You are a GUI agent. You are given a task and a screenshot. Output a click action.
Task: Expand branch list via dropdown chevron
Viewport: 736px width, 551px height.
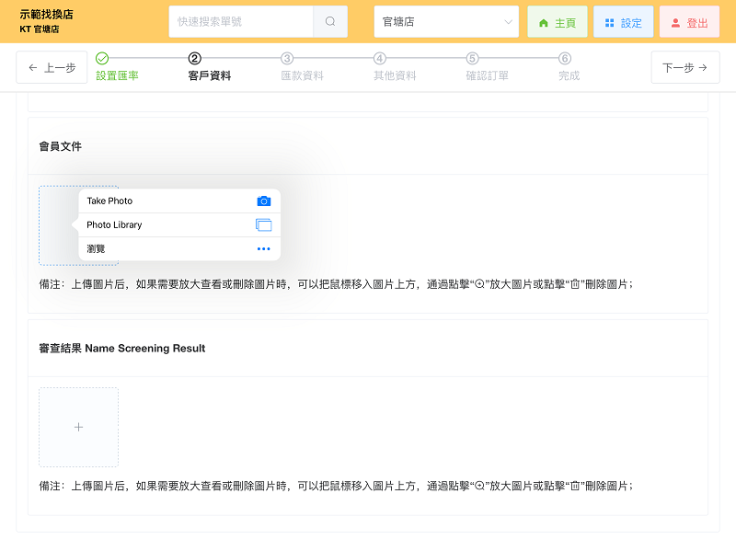508,21
